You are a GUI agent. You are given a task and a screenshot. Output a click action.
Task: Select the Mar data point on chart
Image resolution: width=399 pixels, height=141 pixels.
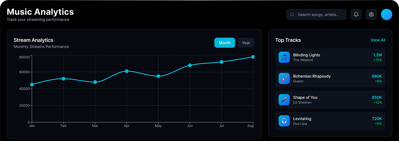pyautogui.click(x=95, y=82)
